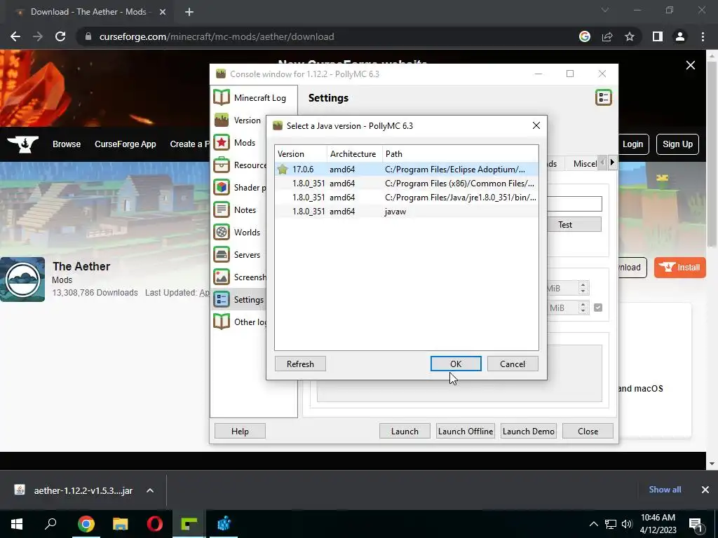
Task: Go back in the browser
Action: 15,36
